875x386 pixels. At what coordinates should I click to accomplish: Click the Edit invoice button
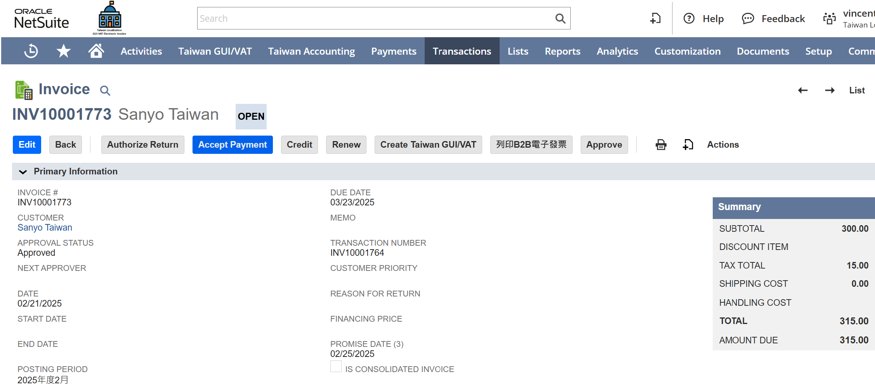[27, 145]
